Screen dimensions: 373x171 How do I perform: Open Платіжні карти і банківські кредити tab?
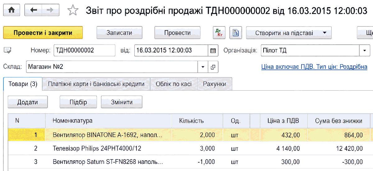96,84
